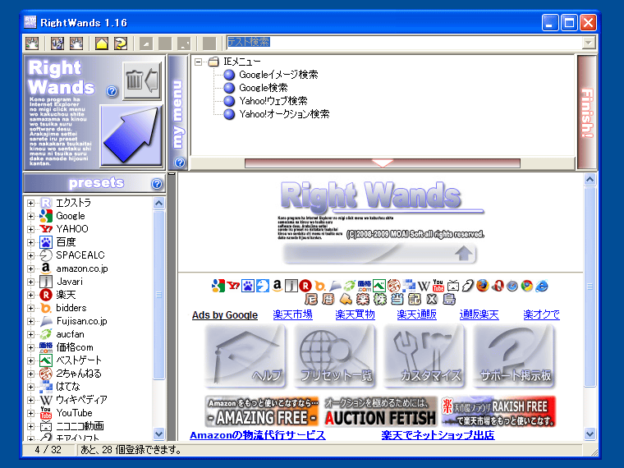Click the first paw toolbar icon

click(x=32, y=43)
